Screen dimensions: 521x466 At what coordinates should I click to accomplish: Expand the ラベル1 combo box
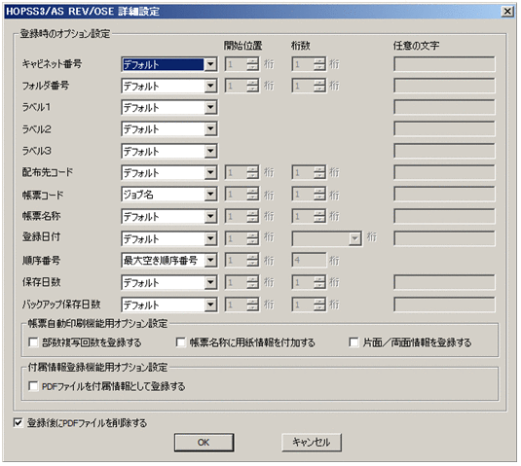click(x=169, y=108)
